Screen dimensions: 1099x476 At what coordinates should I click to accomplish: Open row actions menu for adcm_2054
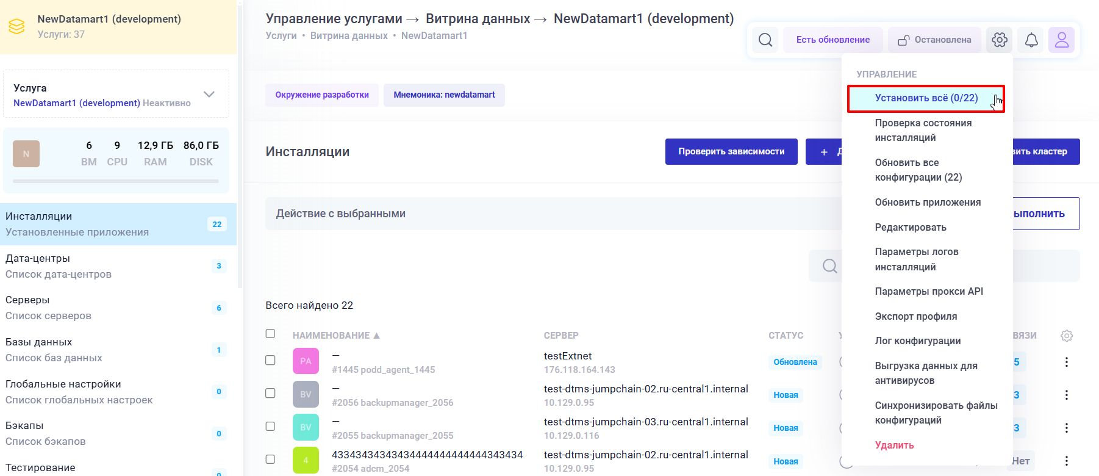1067,461
